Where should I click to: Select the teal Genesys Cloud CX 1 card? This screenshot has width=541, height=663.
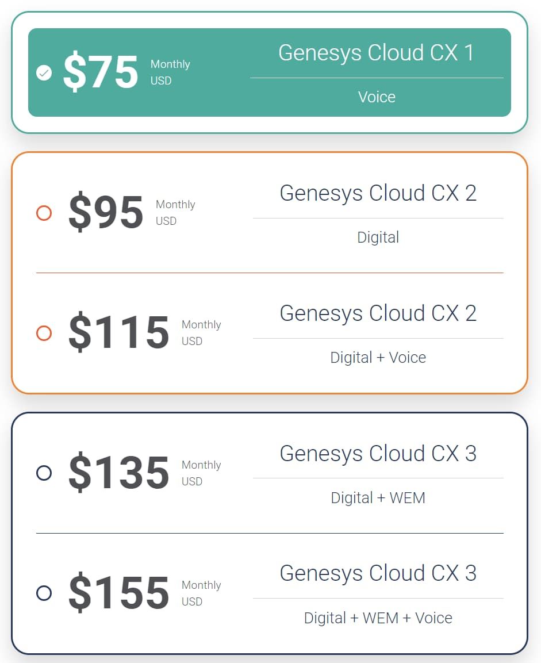270,72
